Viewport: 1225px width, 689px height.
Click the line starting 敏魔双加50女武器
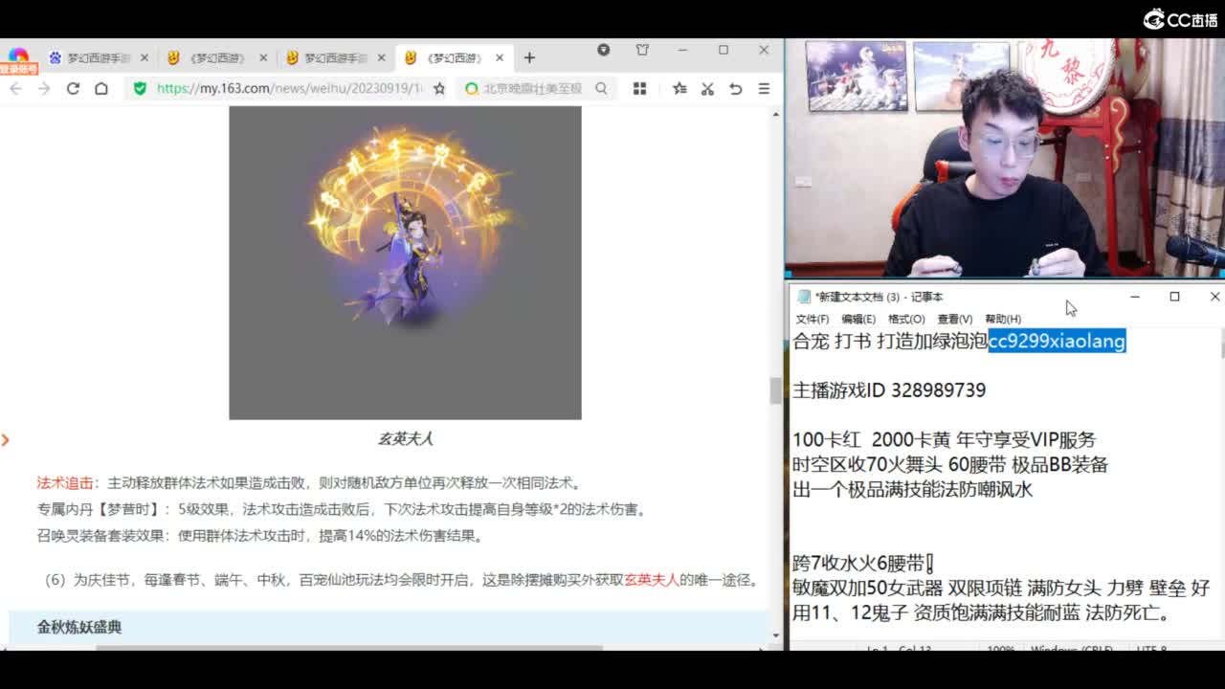pyautogui.click(x=1001, y=589)
